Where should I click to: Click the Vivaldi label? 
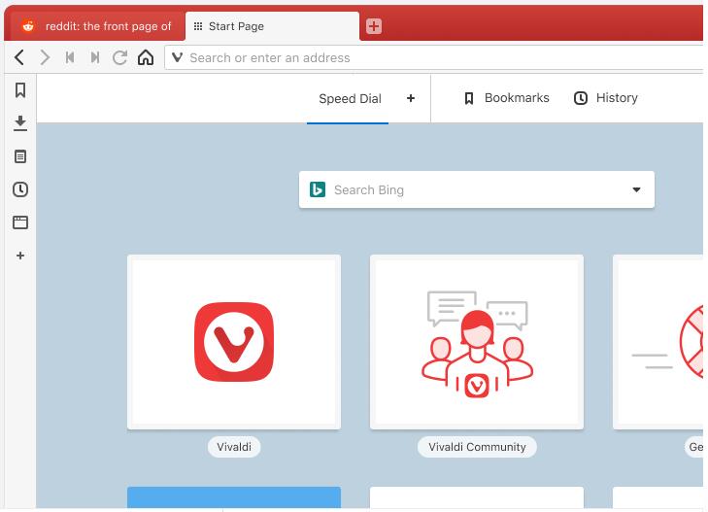pyautogui.click(x=234, y=447)
